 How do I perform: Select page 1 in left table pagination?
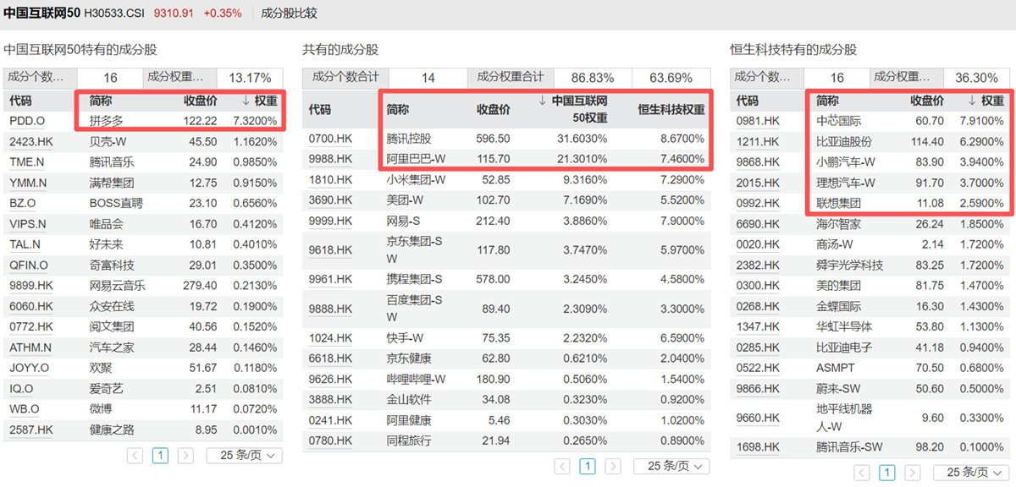point(160,455)
